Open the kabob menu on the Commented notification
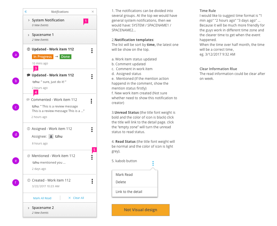Image resolution: width=277 pixels, height=226 pixels. [x=91, y=101]
